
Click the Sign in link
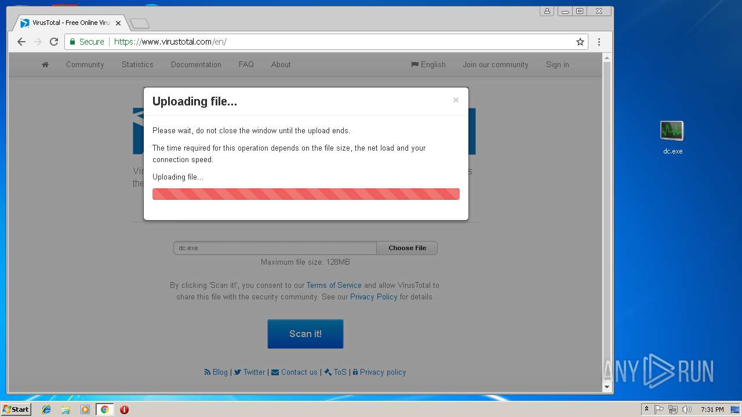(x=557, y=64)
